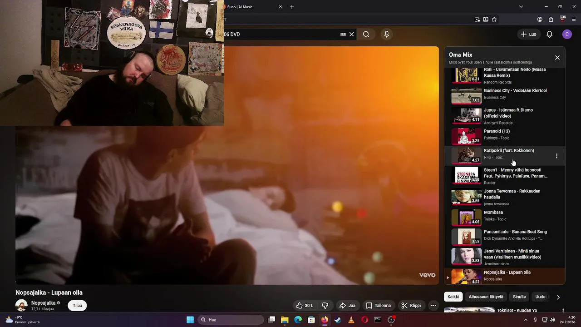Play Steen1 - Menny vähä huonosti
This screenshot has width=581, height=327.
click(505, 176)
